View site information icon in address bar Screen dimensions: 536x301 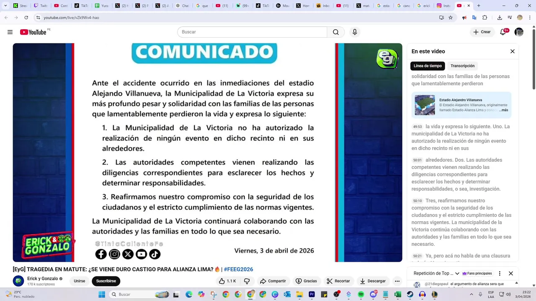pos(38,18)
